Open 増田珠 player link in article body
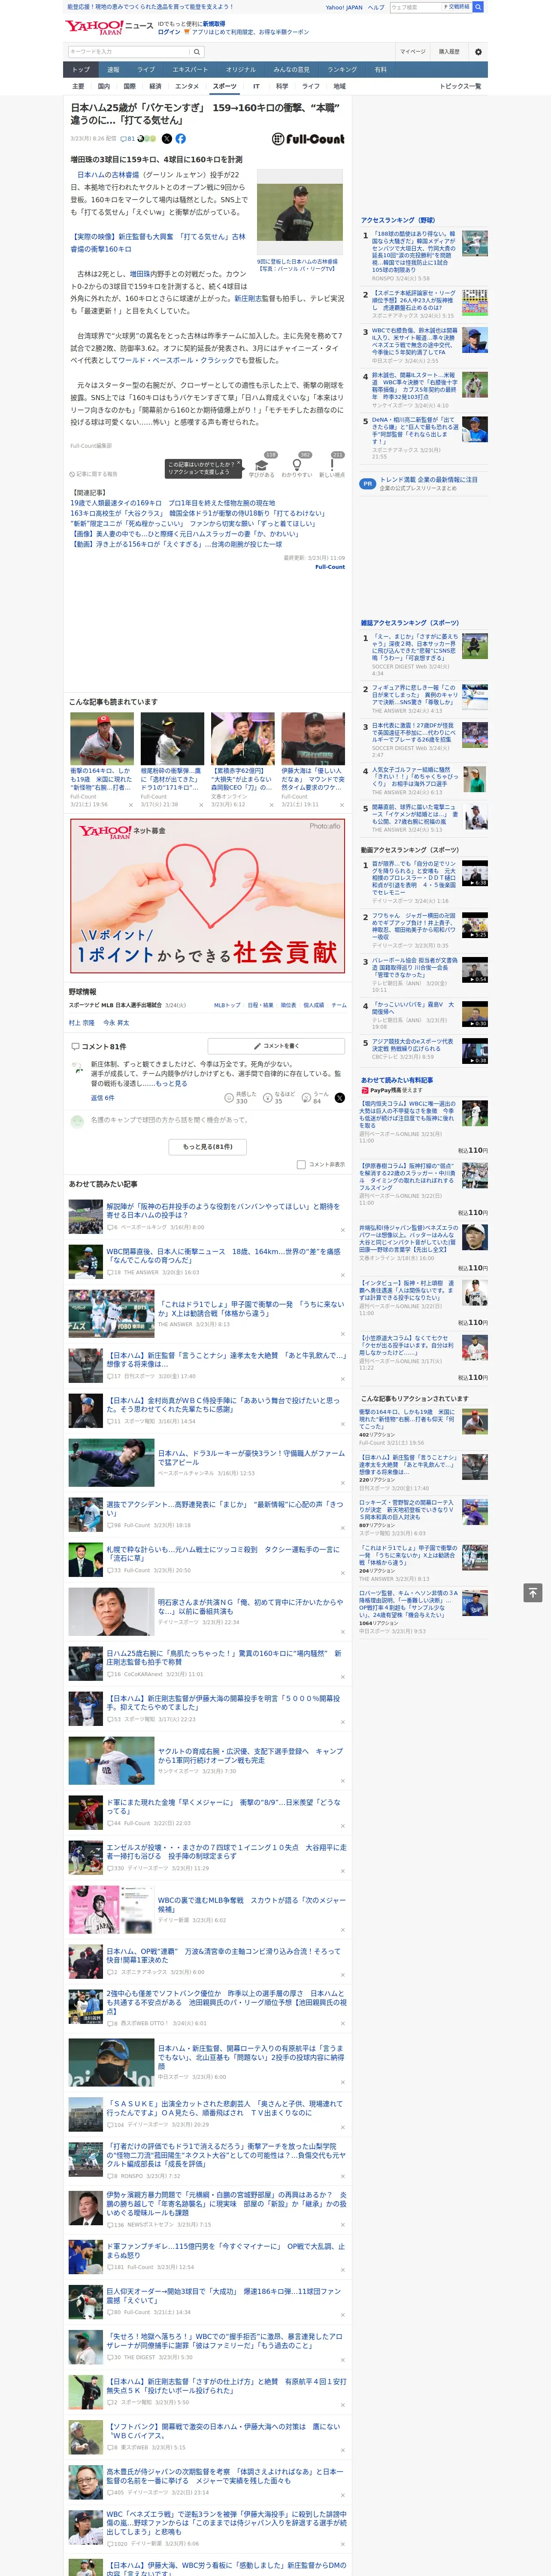This screenshot has width=551, height=2576. (x=140, y=274)
